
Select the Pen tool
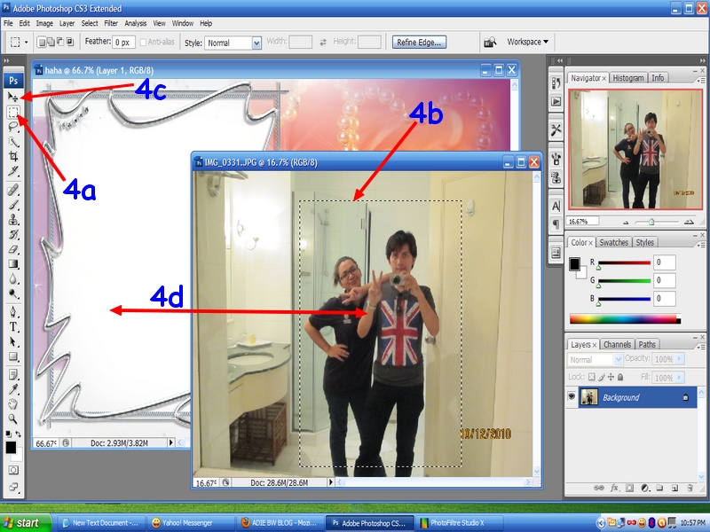[x=13, y=312]
